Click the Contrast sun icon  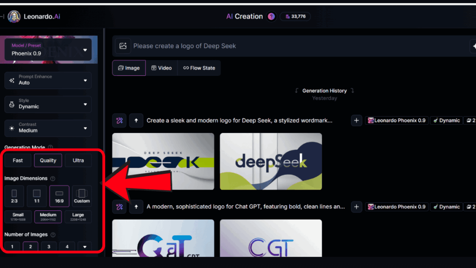pyautogui.click(x=12, y=128)
